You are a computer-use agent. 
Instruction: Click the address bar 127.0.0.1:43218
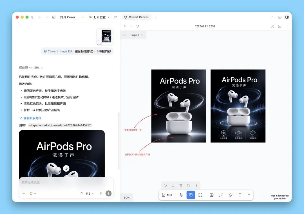205,26
